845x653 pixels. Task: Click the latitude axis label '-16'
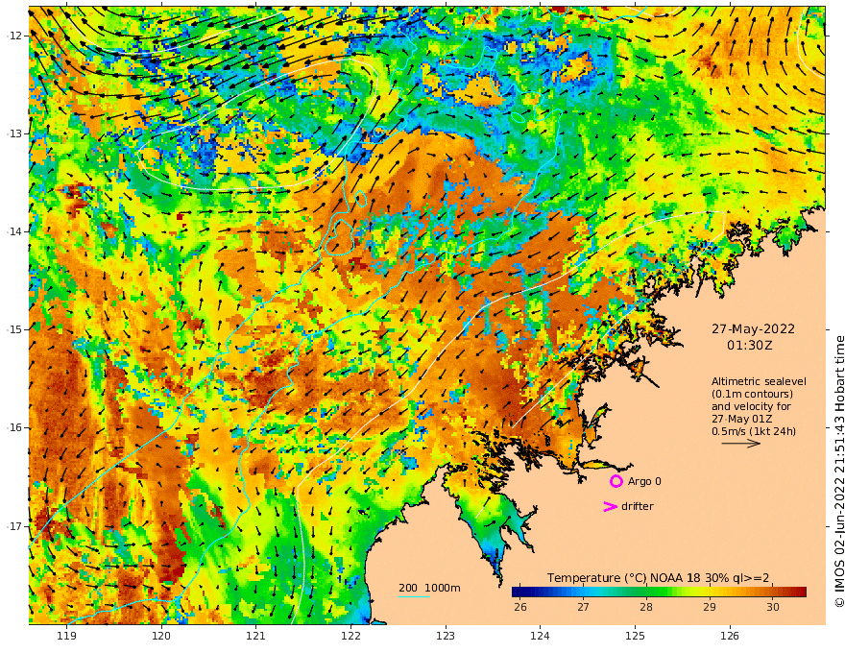pyautogui.click(x=14, y=427)
